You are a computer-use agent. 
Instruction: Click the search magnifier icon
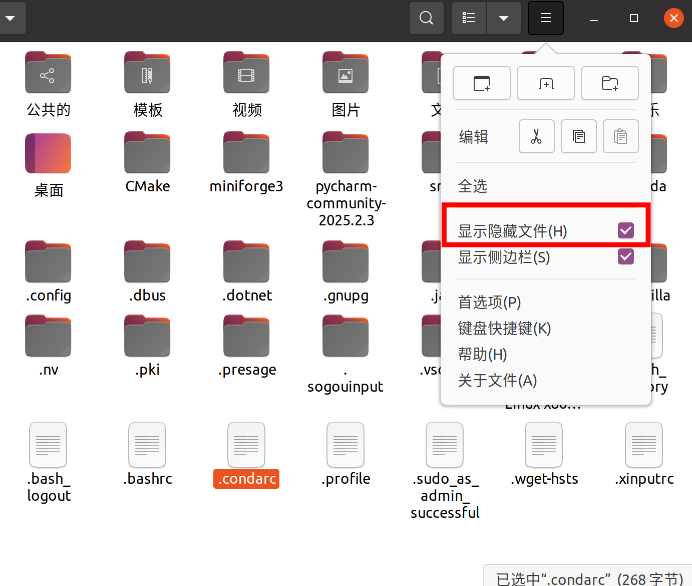coord(427,18)
